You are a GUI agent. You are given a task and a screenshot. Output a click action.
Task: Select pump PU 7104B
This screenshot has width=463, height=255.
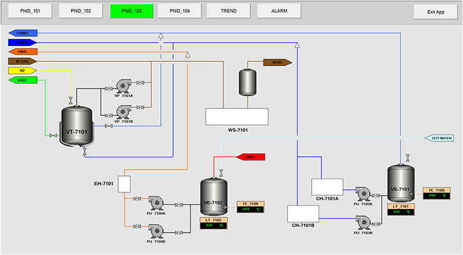156,231
